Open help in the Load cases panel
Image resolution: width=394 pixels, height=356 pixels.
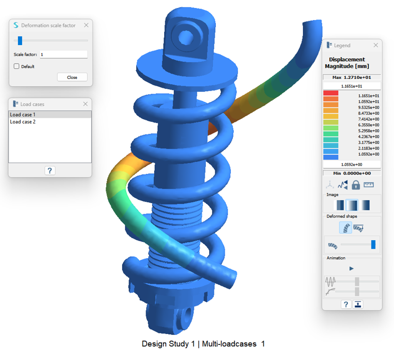(x=50, y=170)
